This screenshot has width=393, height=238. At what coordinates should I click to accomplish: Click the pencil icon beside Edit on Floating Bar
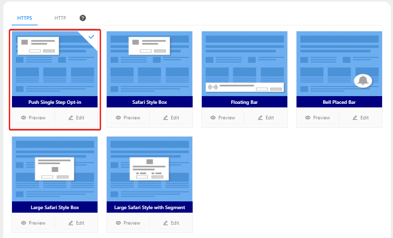coord(261,118)
